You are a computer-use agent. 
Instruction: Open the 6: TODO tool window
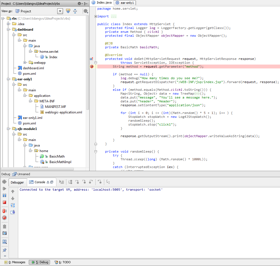(x=62, y=262)
